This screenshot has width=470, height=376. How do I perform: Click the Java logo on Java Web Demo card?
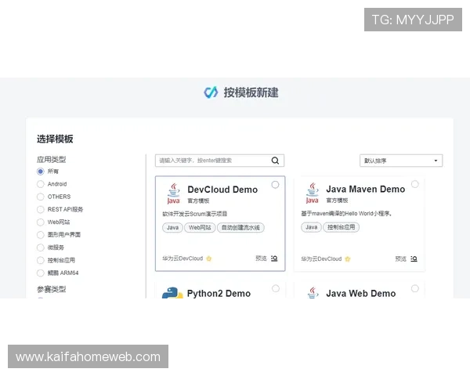313,292
